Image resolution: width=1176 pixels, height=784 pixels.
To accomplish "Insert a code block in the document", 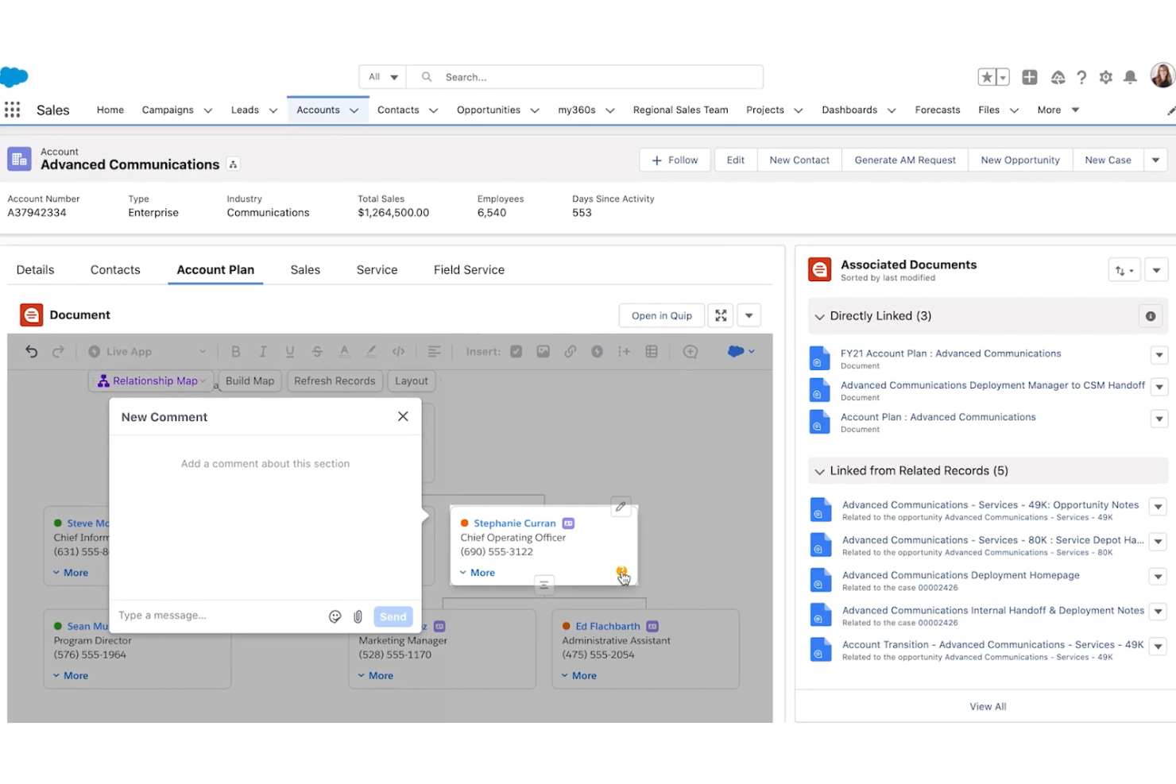I will (398, 351).
